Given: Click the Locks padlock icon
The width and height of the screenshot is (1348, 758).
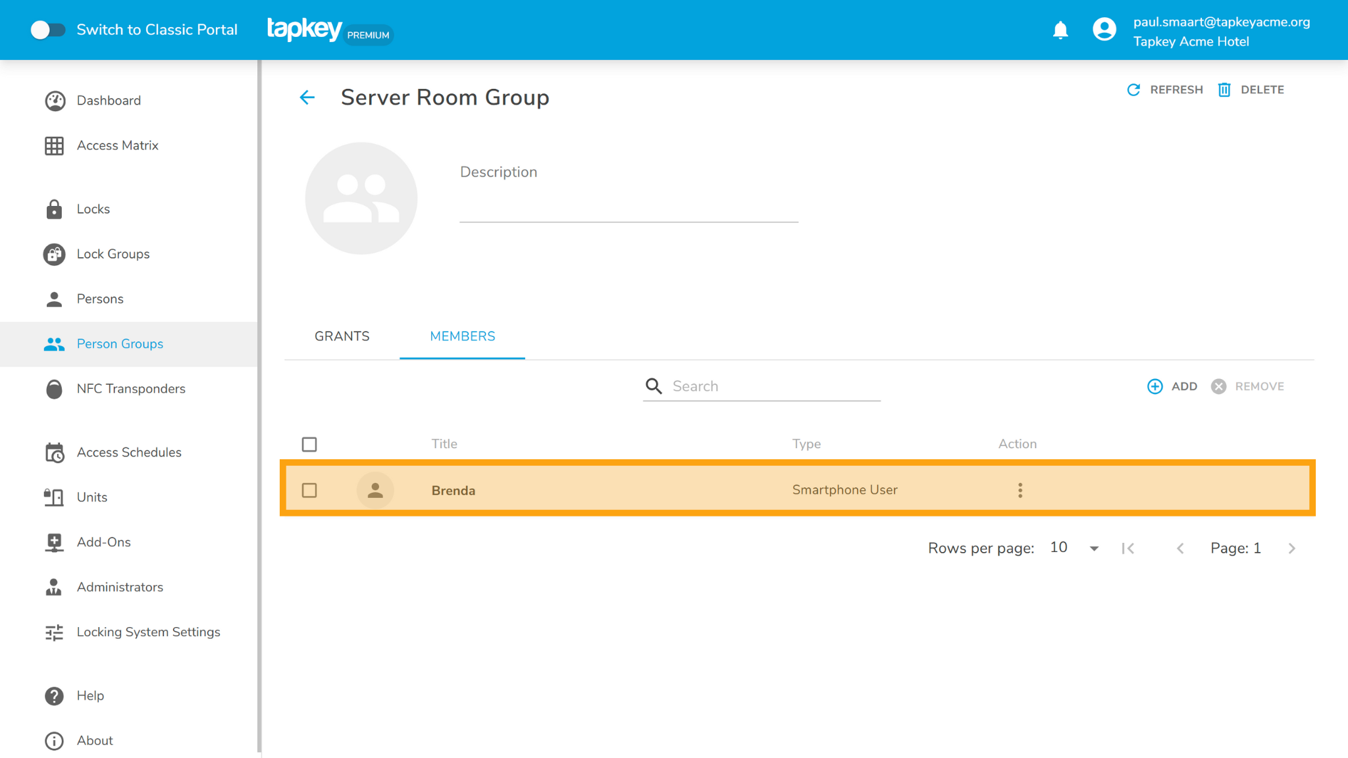Looking at the screenshot, I should [55, 209].
